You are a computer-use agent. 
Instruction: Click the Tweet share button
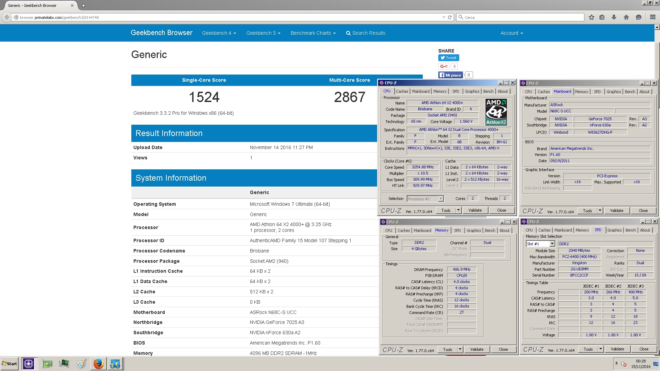449,58
